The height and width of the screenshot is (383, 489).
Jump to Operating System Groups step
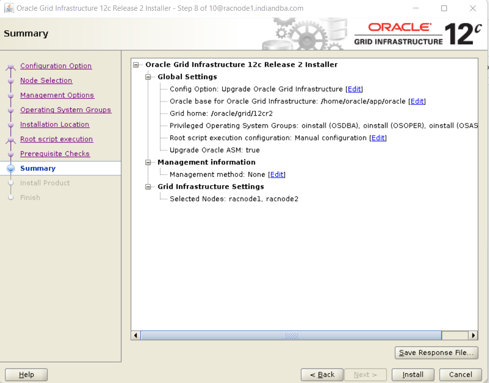pos(66,110)
